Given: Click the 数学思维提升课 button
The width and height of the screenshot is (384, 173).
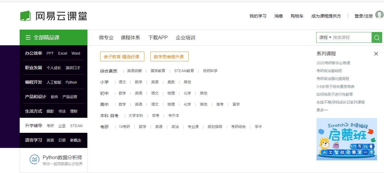Looking at the screenshot, I should (x=169, y=56).
